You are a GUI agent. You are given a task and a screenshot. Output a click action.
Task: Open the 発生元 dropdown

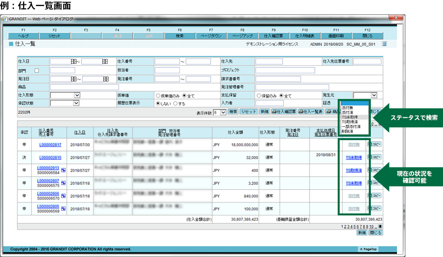pos(365,96)
